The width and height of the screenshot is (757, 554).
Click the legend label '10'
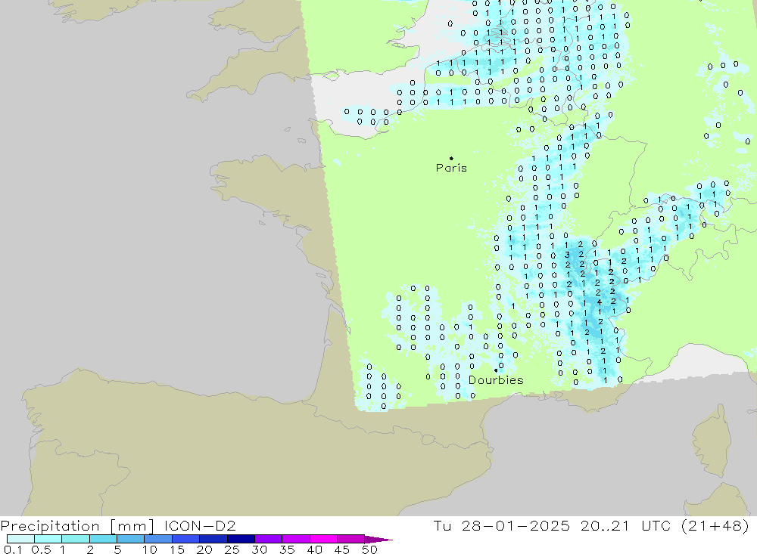(x=150, y=549)
